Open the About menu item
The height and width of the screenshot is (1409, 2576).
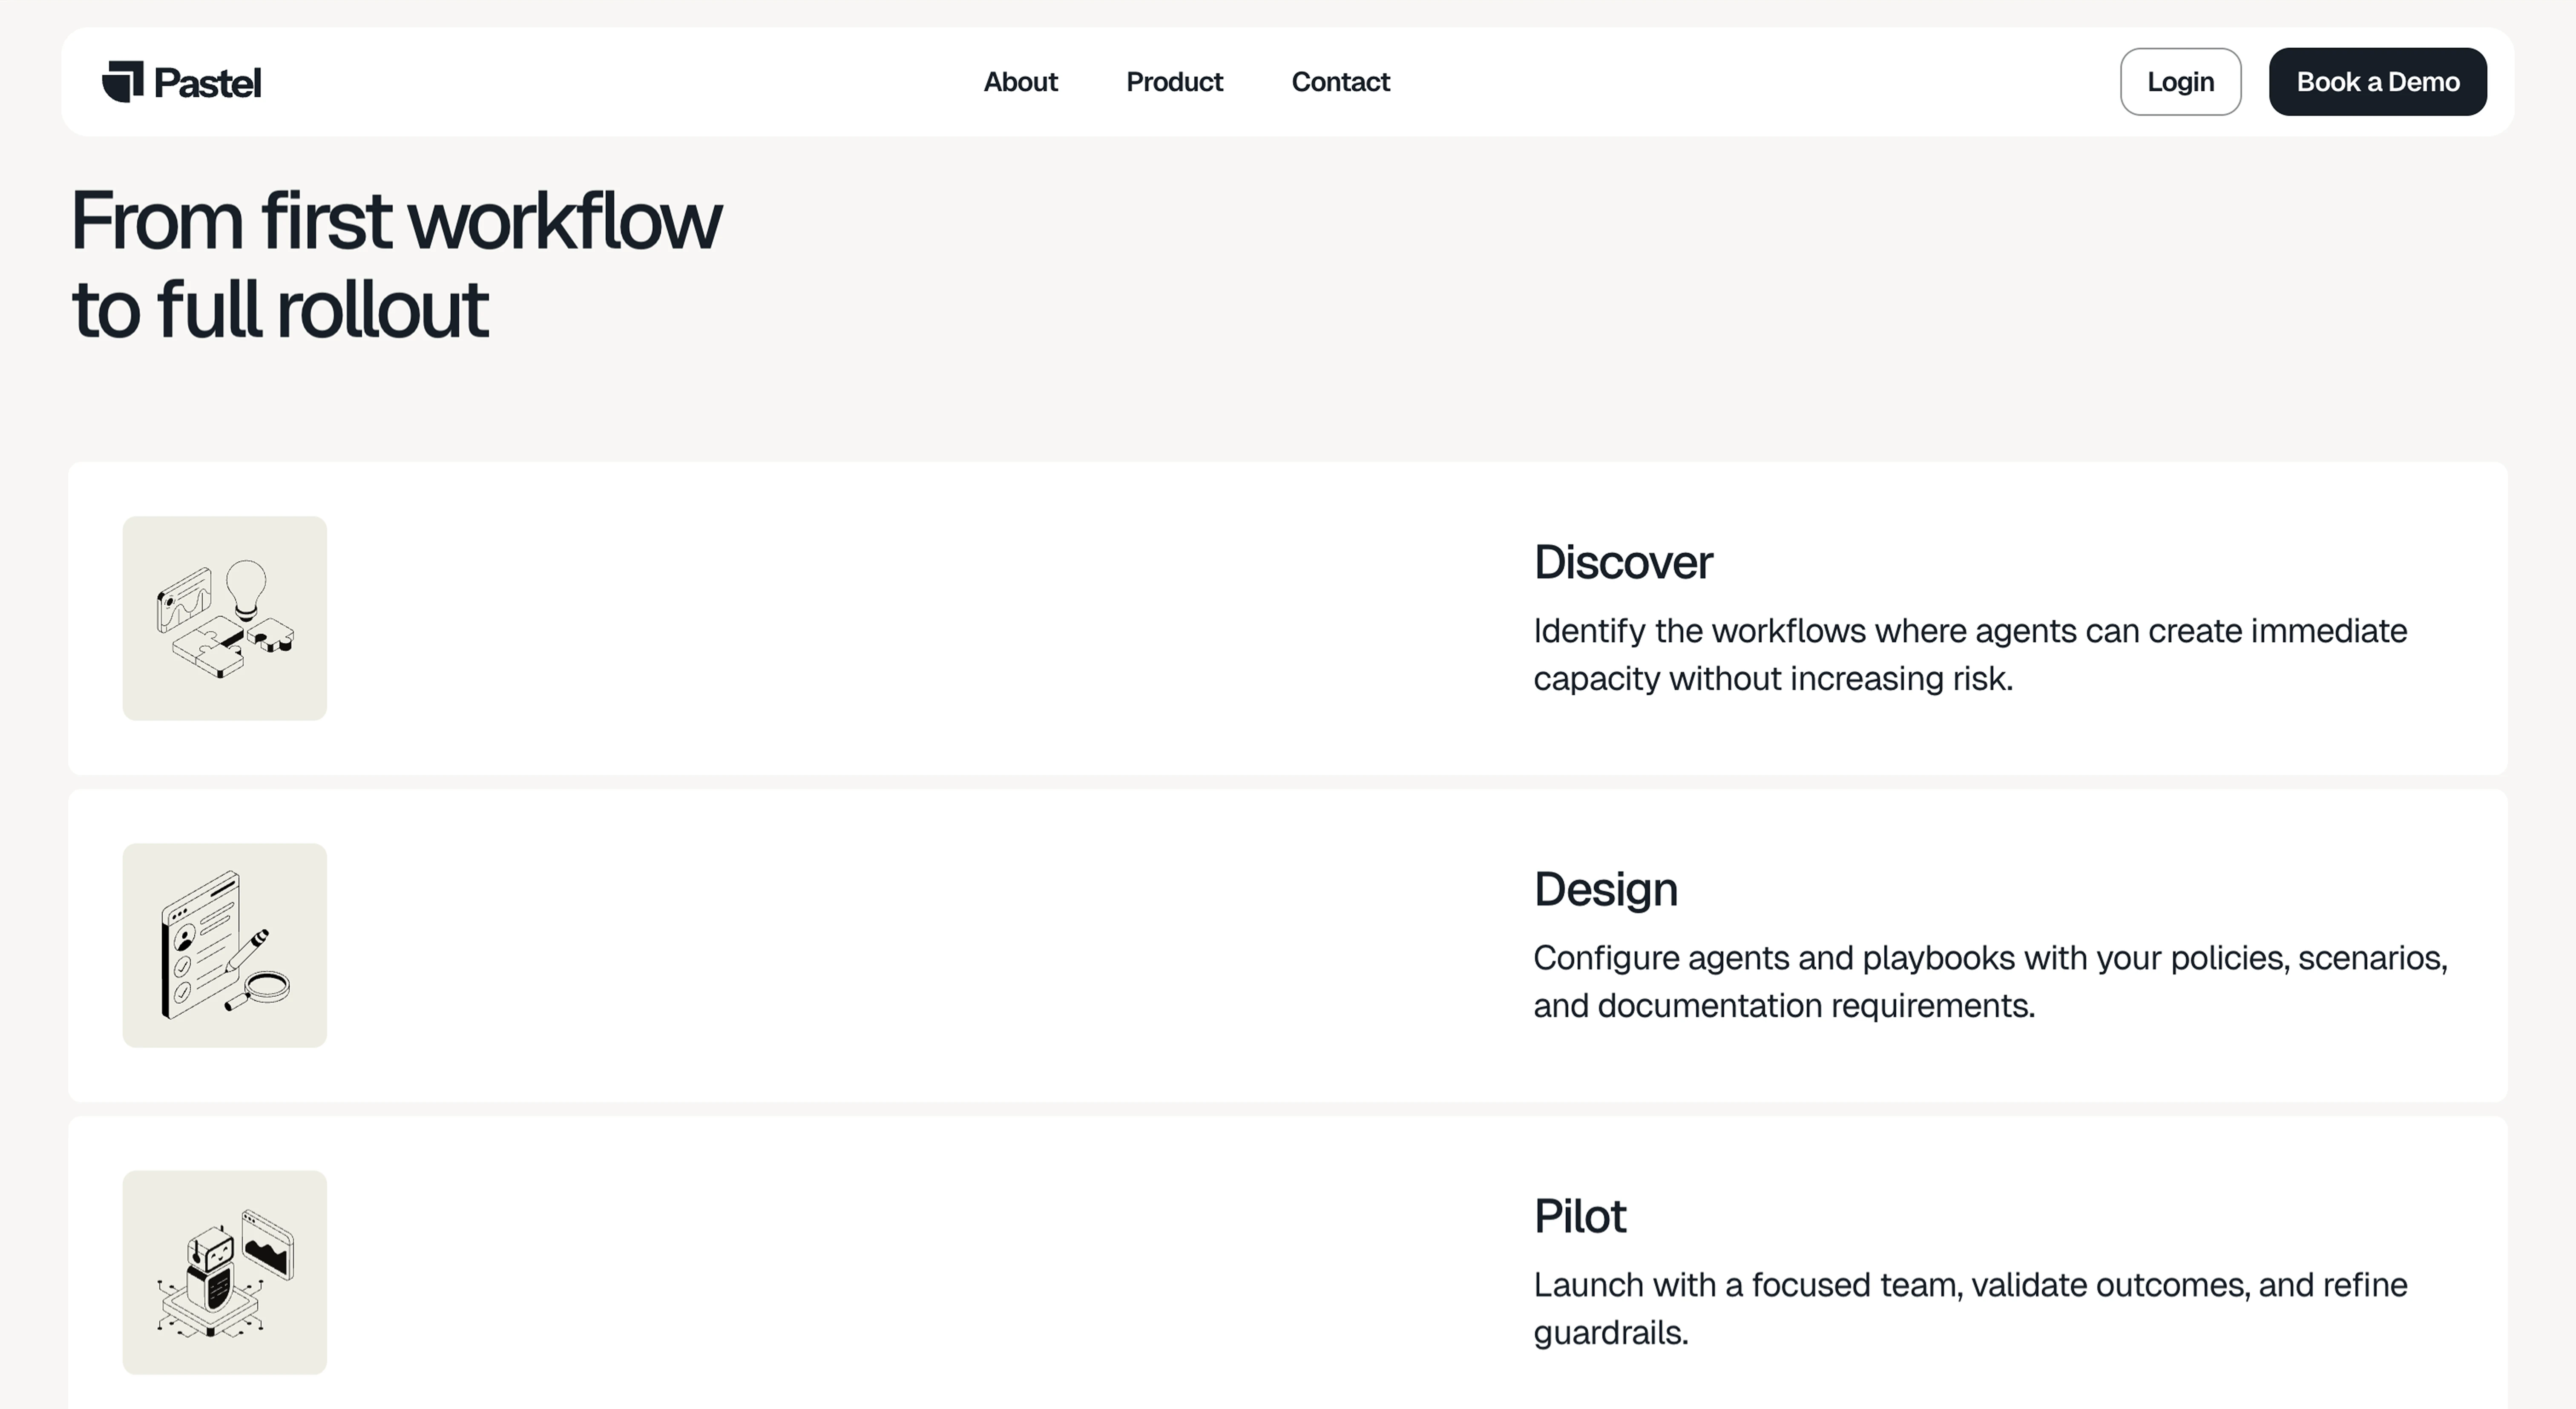coord(1020,82)
